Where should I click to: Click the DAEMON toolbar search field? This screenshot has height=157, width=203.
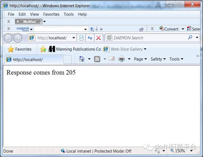(59, 29)
